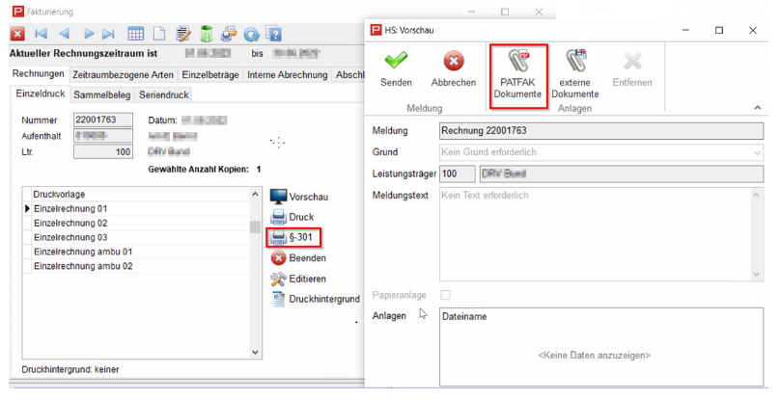Click the red Abbrechen icon
The image size is (781, 400).
pos(453,64)
